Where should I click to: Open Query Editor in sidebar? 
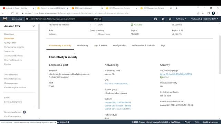click(10, 43)
